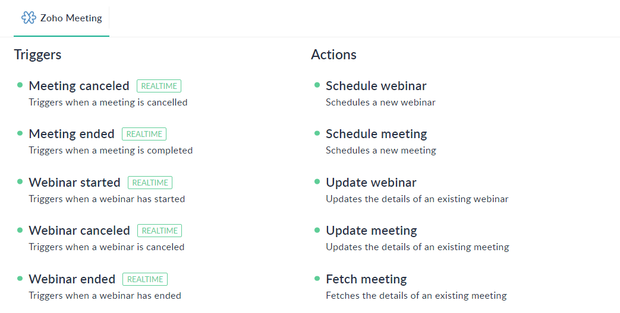Click the REALTIME badge beside Webinar started

click(150, 183)
